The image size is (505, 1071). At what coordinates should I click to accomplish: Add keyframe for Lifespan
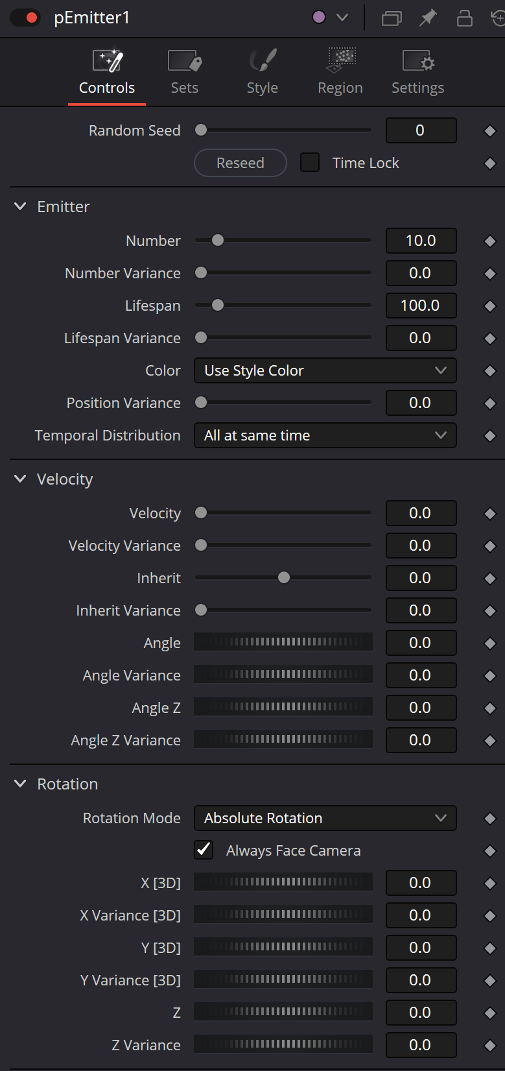pyautogui.click(x=490, y=306)
